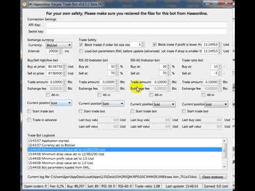
Task: Click RSI-60 Last sell value field
Action: coord(160,126)
